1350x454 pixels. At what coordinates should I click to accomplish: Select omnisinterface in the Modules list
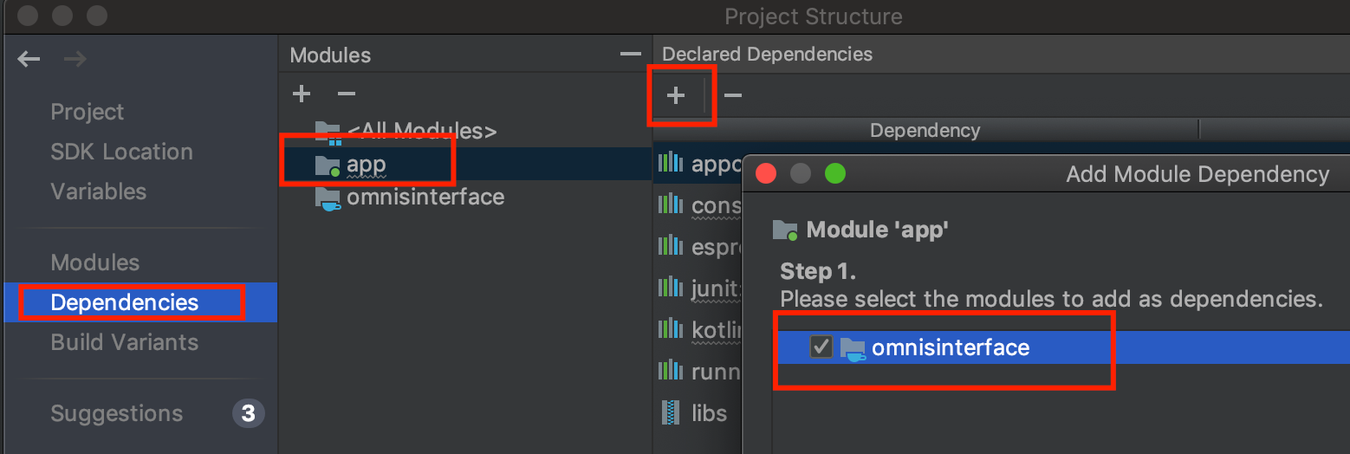[425, 197]
